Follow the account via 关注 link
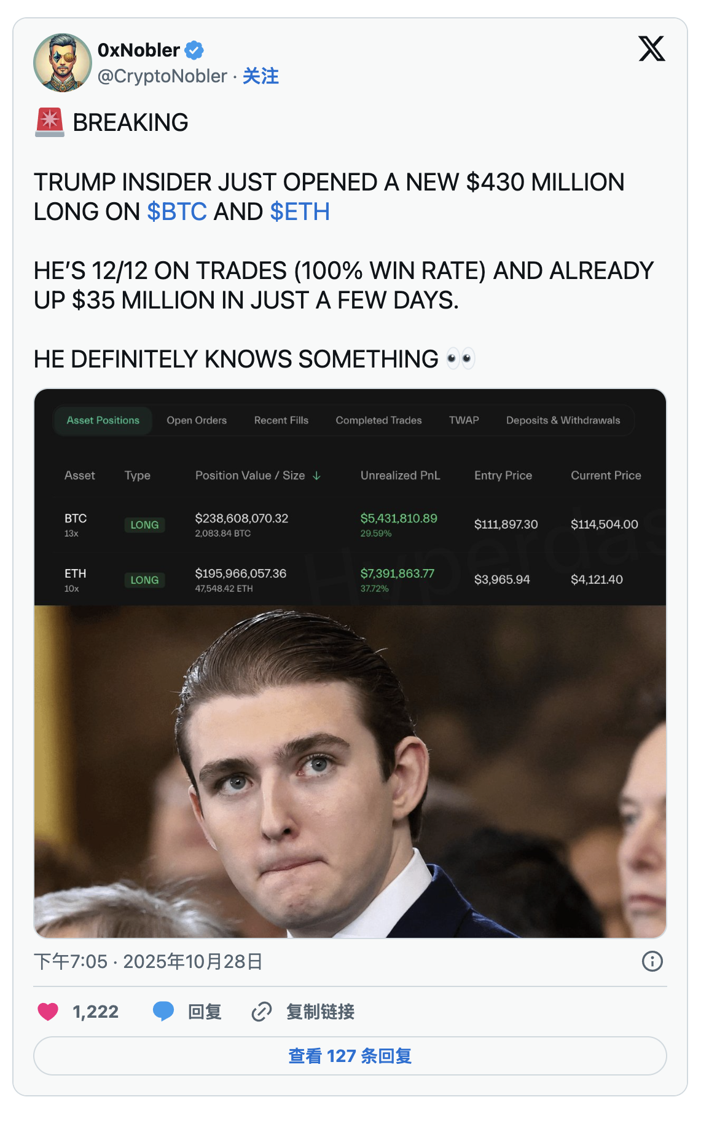 click(260, 76)
